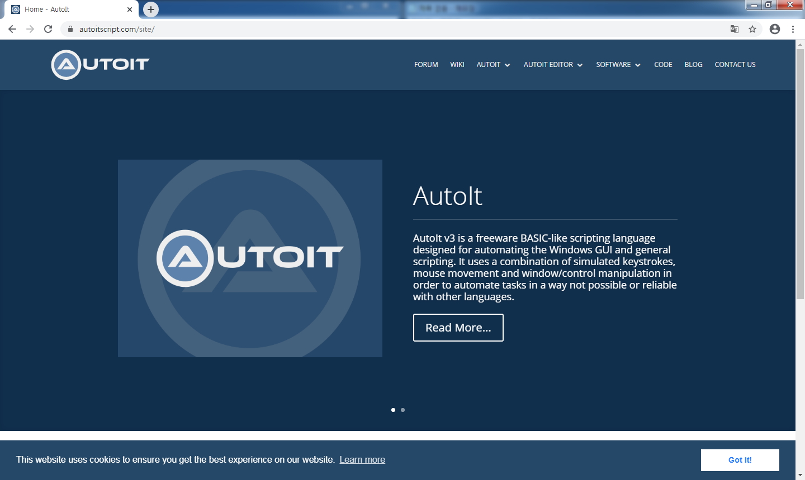The height and width of the screenshot is (480, 805).
Task: Click the browser forward arrow
Action: point(30,29)
